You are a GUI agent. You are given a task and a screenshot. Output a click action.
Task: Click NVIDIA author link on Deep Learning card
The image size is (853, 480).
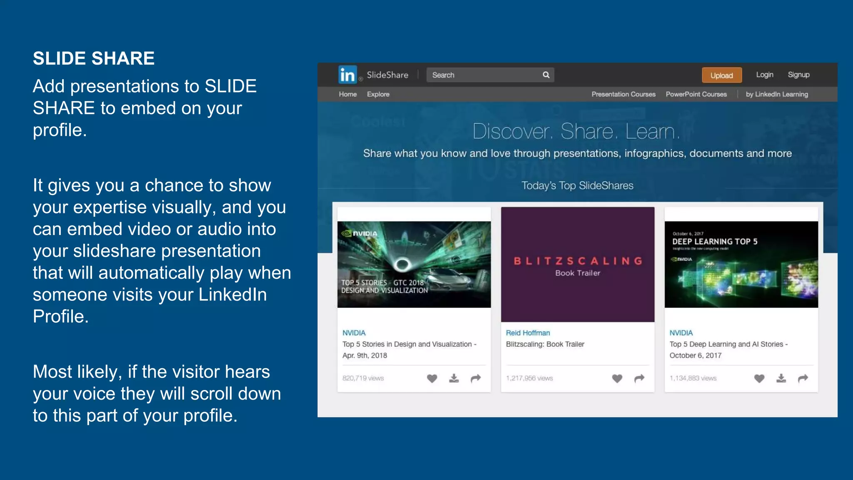tap(681, 333)
